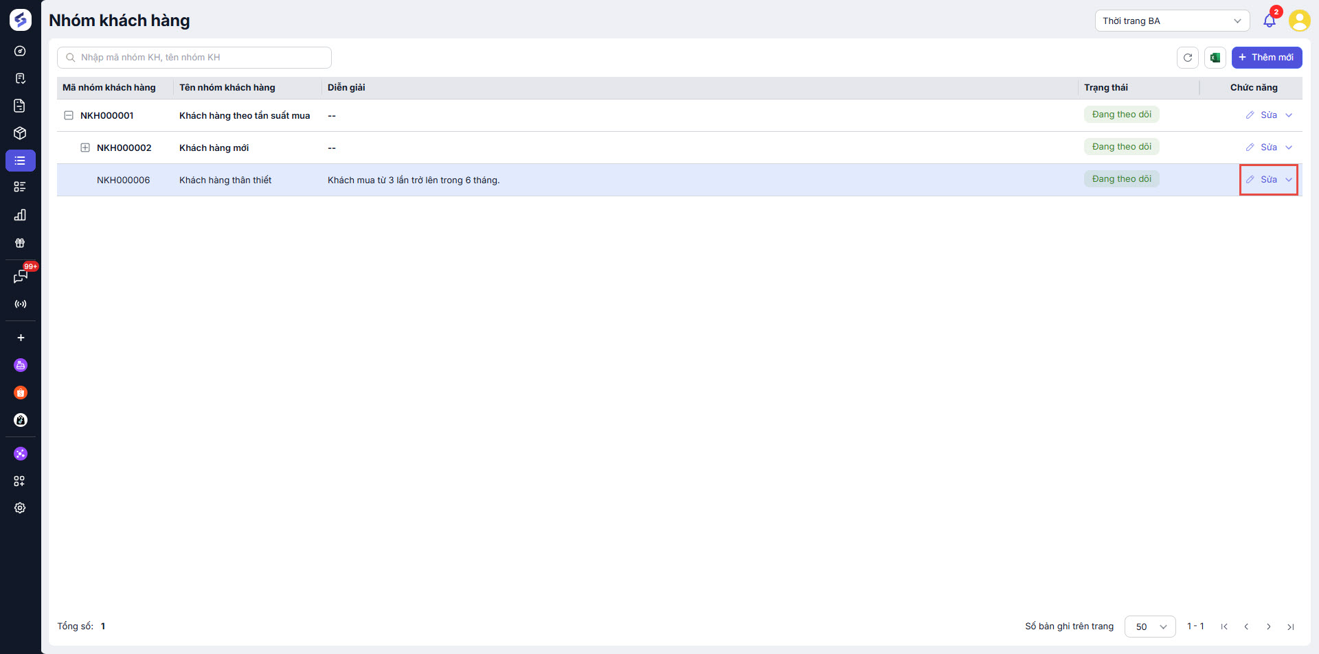This screenshot has height=654, width=1319.
Task: Open the gift promotions icon
Action: [20, 243]
